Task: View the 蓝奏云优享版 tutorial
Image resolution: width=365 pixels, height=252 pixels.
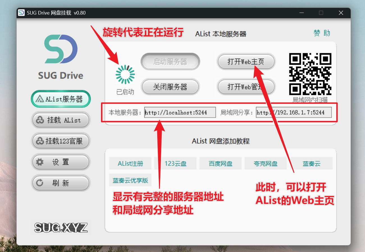Action: point(130,180)
